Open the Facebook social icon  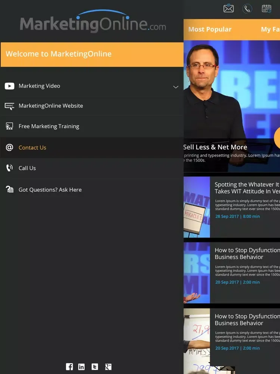(69, 367)
